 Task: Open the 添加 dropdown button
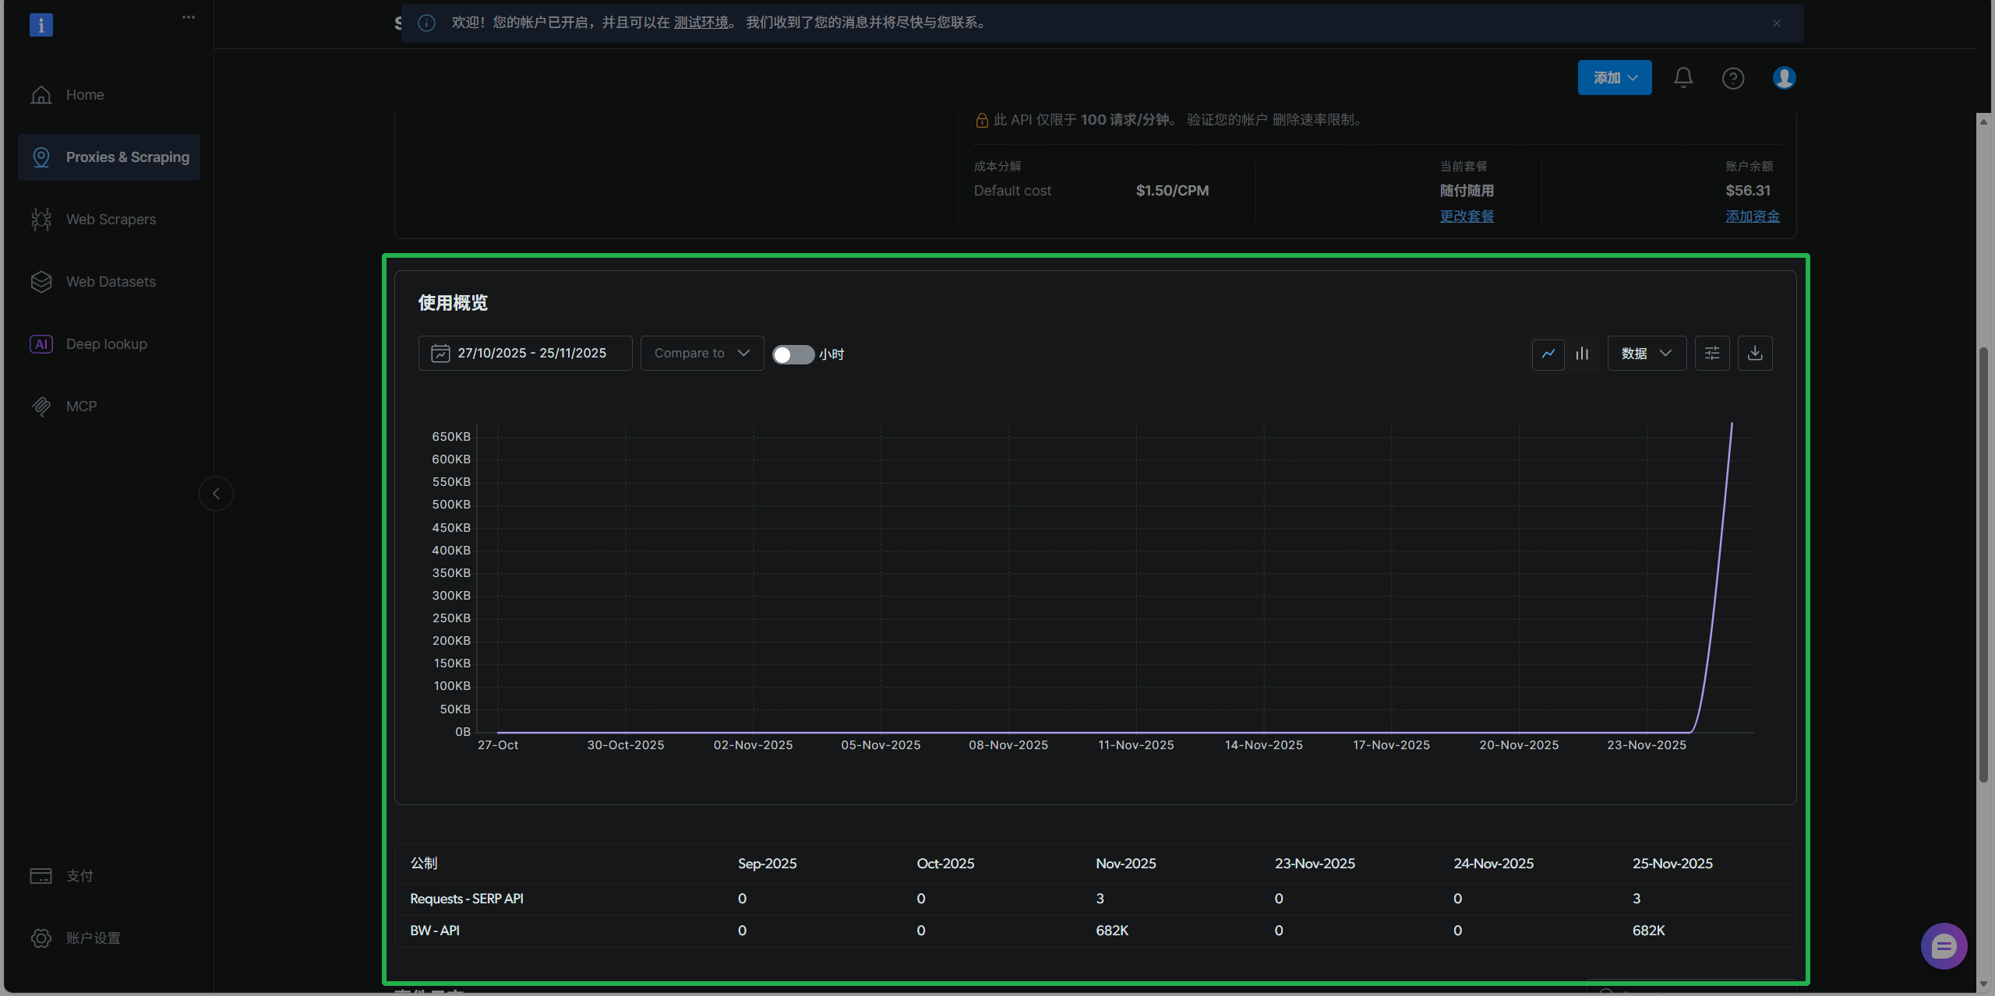[x=1614, y=78]
